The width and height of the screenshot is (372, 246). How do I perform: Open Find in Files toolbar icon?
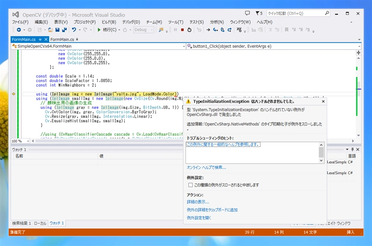tap(161, 30)
